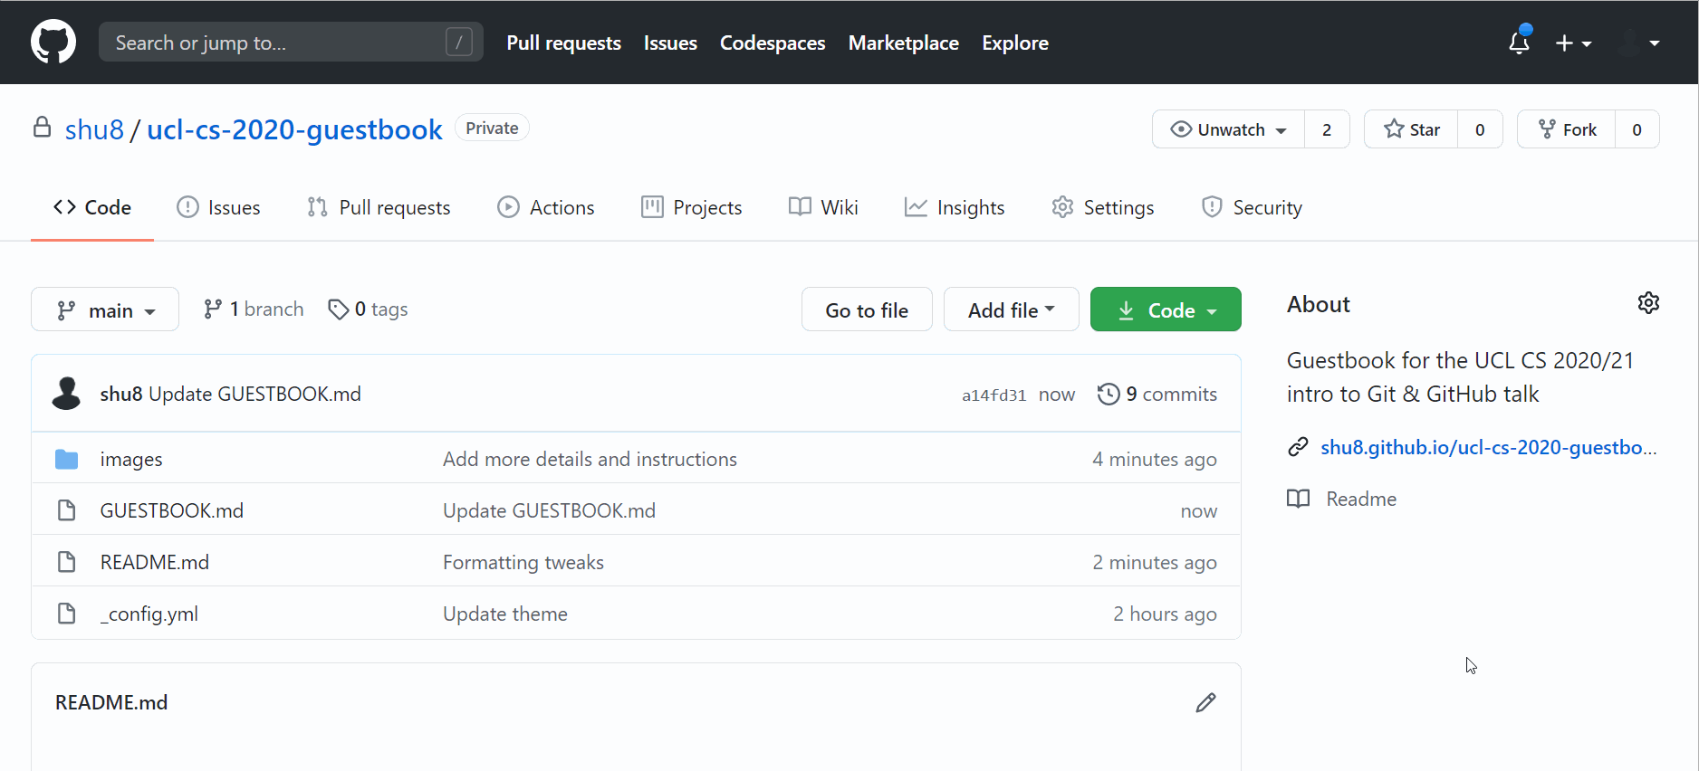Screen dimensions: 1699x771
Task: Click the shu8 commit author avatar
Action: (x=66, y=394)
